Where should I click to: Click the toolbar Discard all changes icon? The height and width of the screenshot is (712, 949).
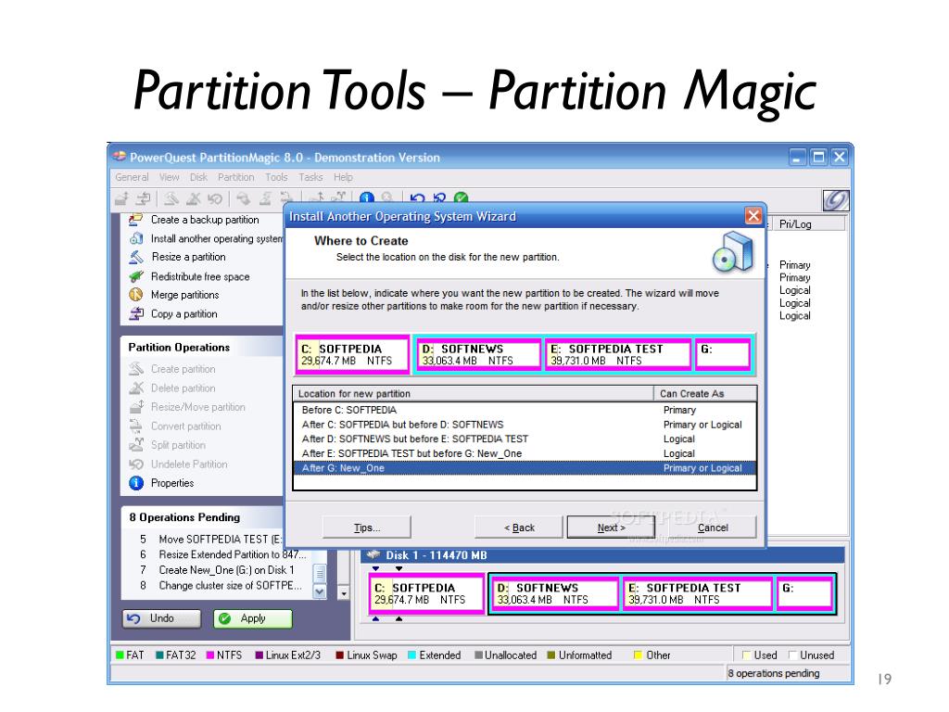click(439, 198)
